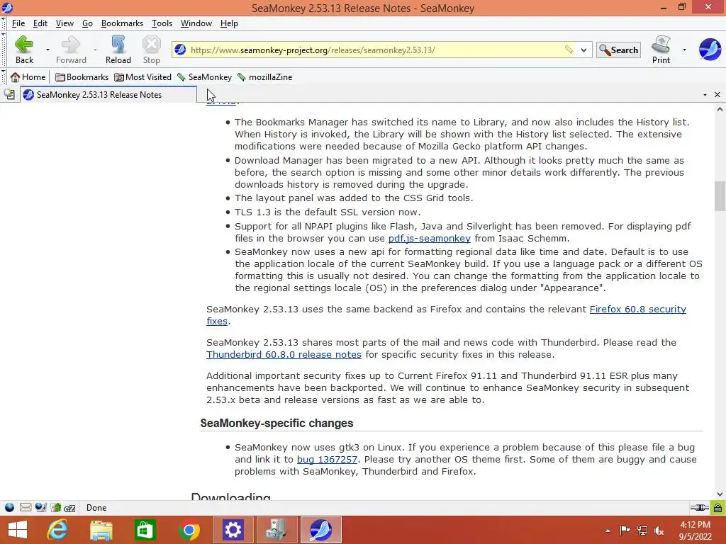Click the Action Center flag icon
The width and height of the screenshot is (726, 544).
tap(625, 530)
